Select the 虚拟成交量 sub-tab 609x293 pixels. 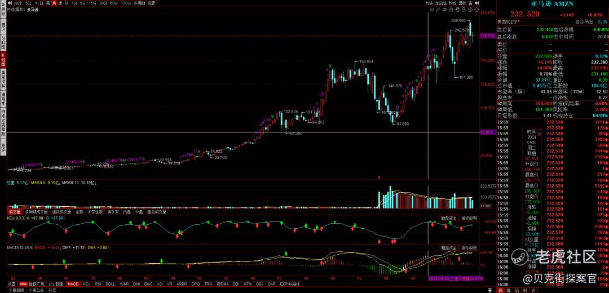pyautogui.click(x=62, y=212)
